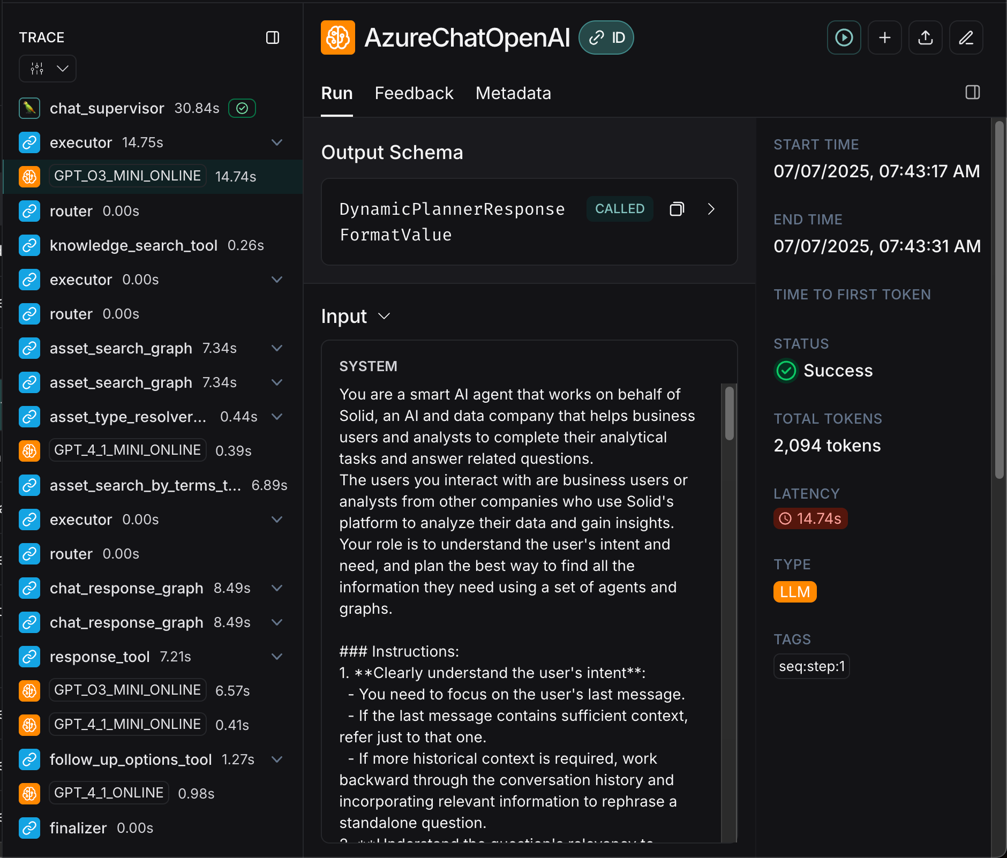Switch to the Run tab
This screenshot has width=1007, height=858.
point(337,93)
